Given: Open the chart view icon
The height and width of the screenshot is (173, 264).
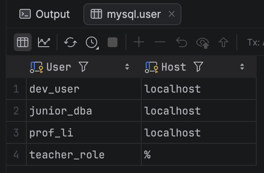Looking at the screenshot, I should (x=44, y=42).
